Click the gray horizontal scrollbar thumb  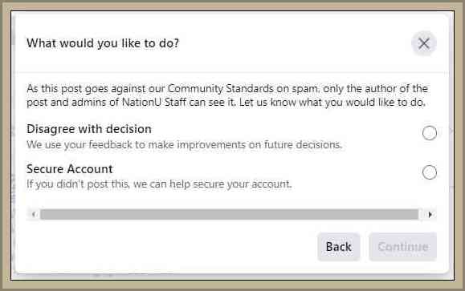point(229,214)
